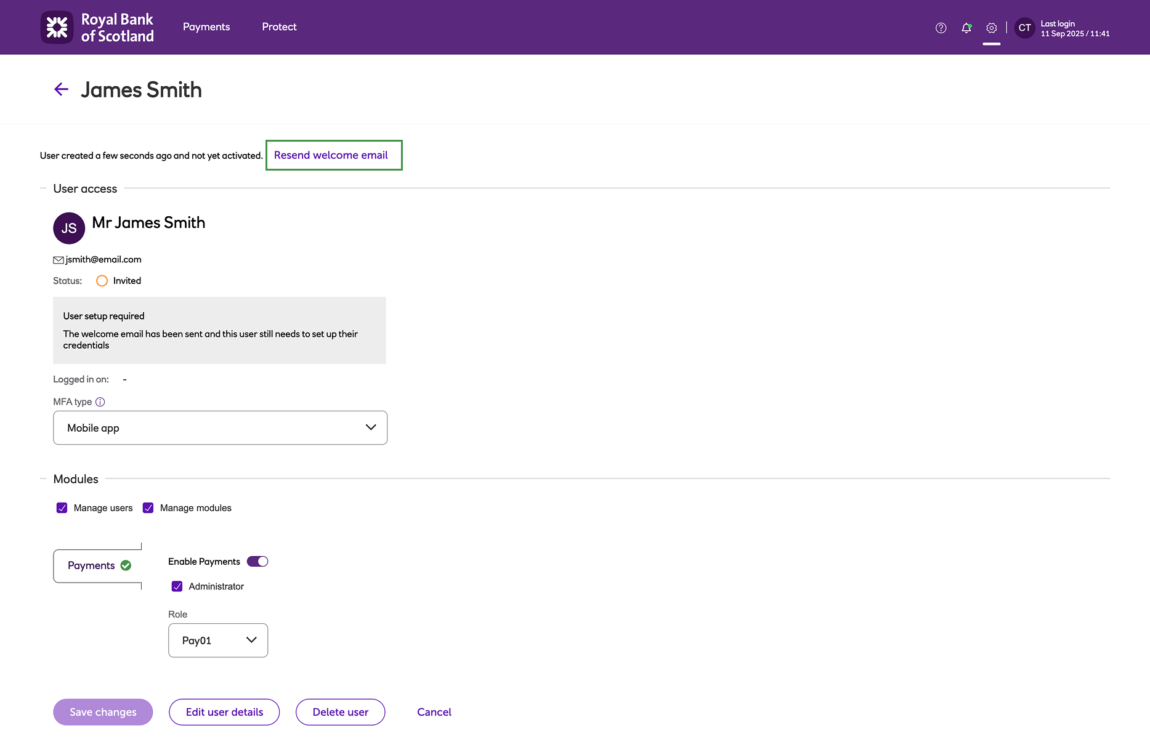Go back using the left arrow
1150x752 pixels.
coord(61,89)
